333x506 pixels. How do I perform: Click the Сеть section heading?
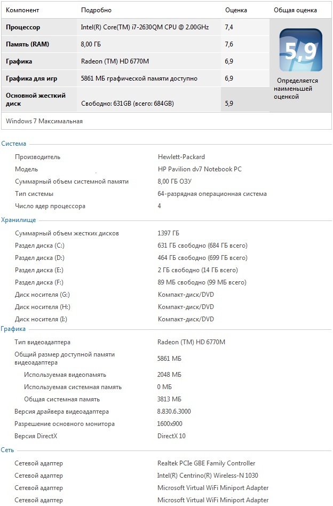pyautogui.click(x=7, y=450)
